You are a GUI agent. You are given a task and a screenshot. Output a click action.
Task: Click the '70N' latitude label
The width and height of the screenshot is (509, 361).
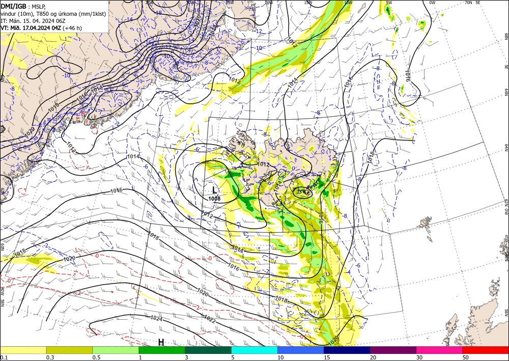click(468, 3)
